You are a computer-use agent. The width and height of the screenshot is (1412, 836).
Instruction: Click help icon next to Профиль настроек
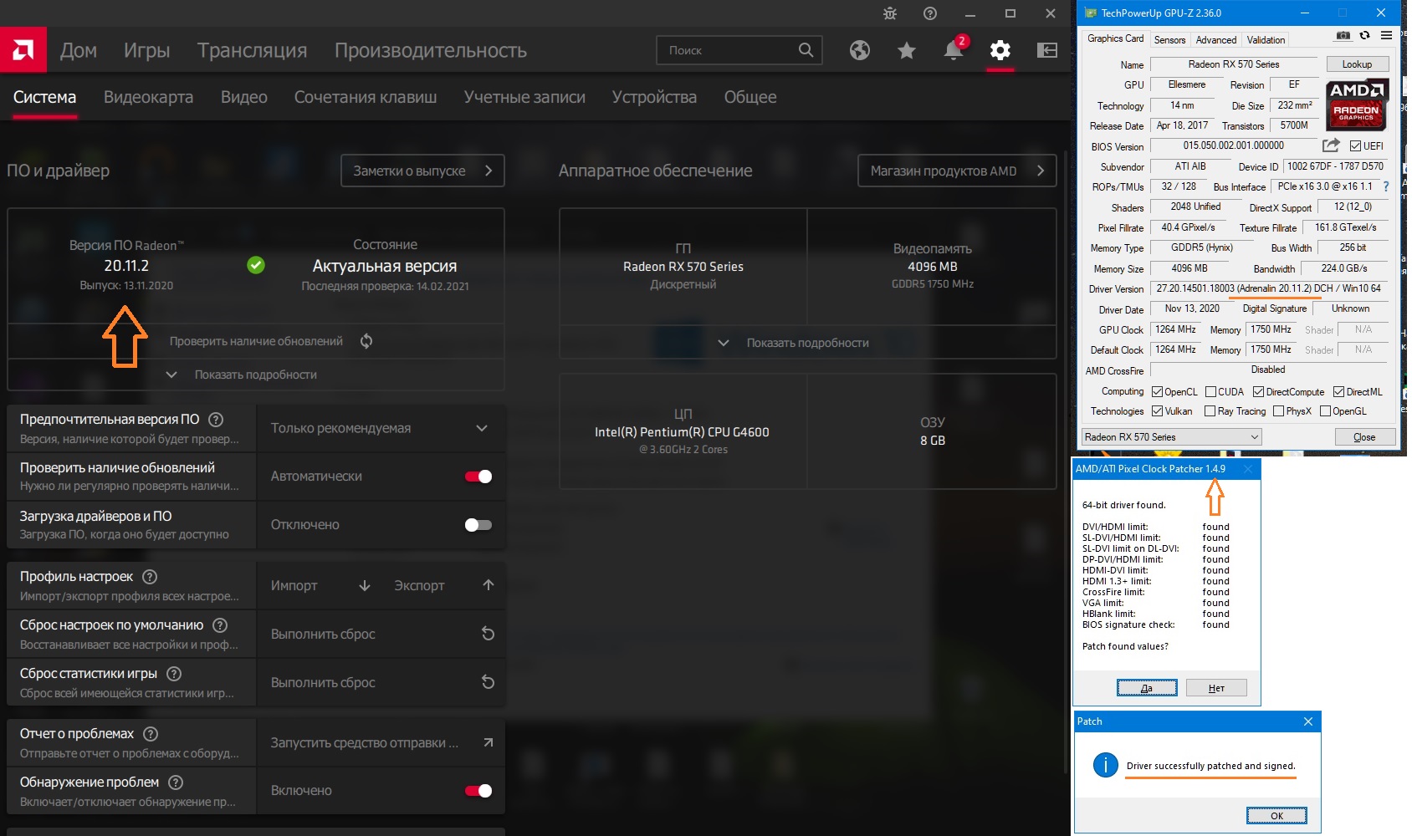point(150,577)
